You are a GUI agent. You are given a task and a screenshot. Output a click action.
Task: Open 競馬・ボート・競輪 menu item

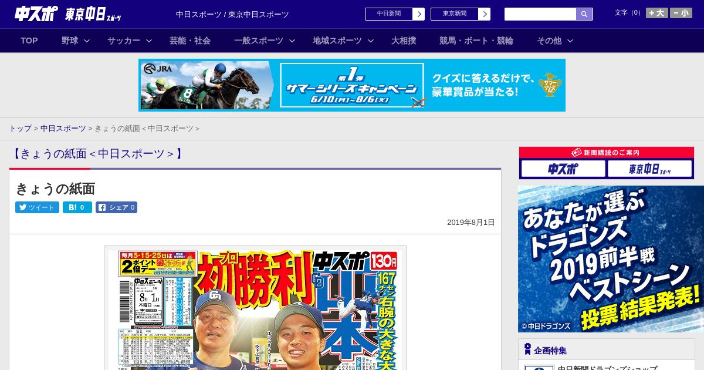(476, 41)
